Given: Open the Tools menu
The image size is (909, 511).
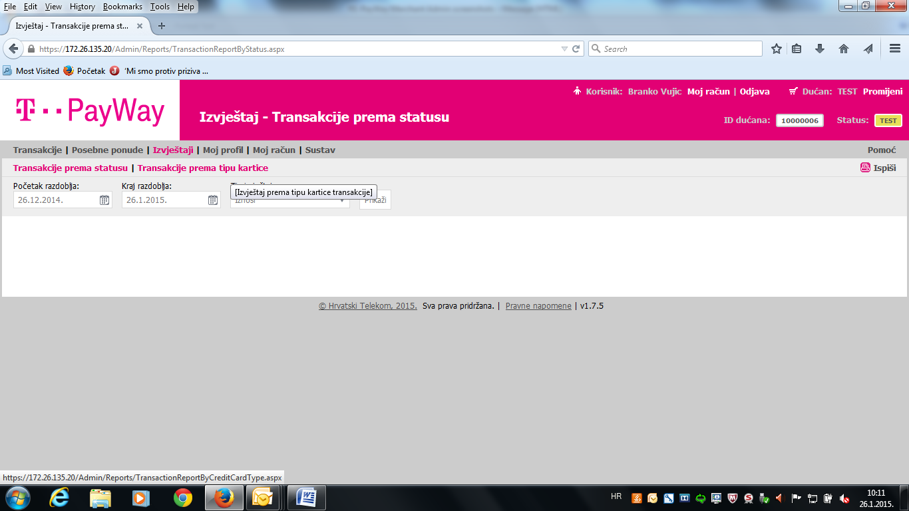Looking at the screenshot, I should (x=160, y=7).
